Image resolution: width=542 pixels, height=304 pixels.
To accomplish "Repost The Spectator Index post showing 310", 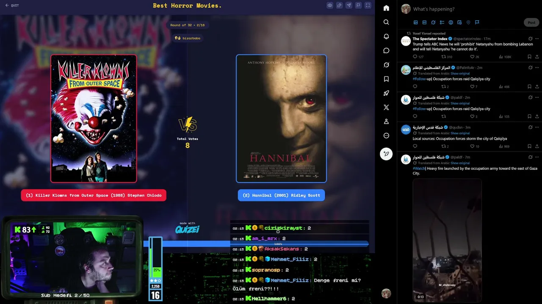I will coord(447,57).
